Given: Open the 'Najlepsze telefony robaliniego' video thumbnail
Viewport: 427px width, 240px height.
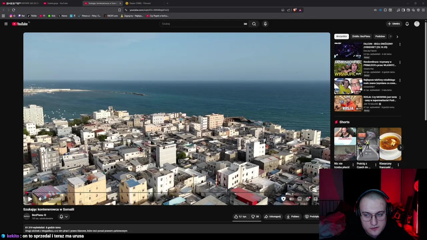Looking at the screenshot, I should 348,86.
